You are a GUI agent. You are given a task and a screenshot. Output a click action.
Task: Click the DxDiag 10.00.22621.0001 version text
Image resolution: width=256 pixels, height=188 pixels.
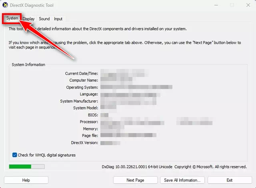(137, 167)
